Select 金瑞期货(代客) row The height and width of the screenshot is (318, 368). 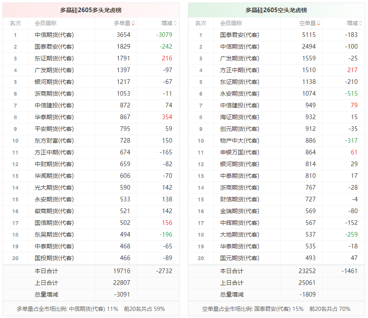click(x=277, y=211)
